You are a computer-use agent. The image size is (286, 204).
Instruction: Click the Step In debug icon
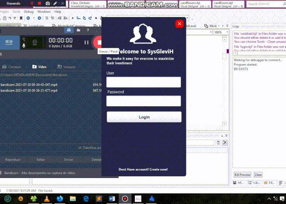(78, 18)
